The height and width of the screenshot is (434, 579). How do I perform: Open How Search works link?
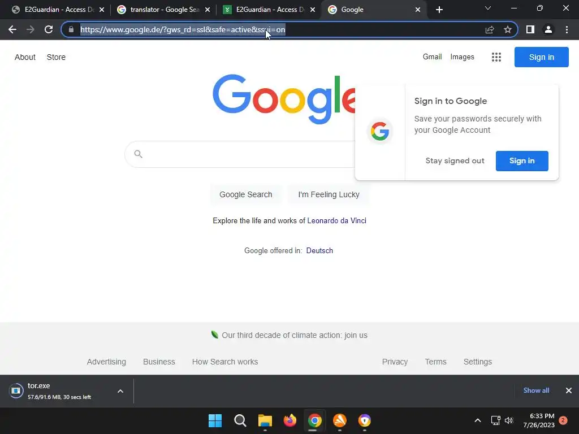[x=225, y=362]
